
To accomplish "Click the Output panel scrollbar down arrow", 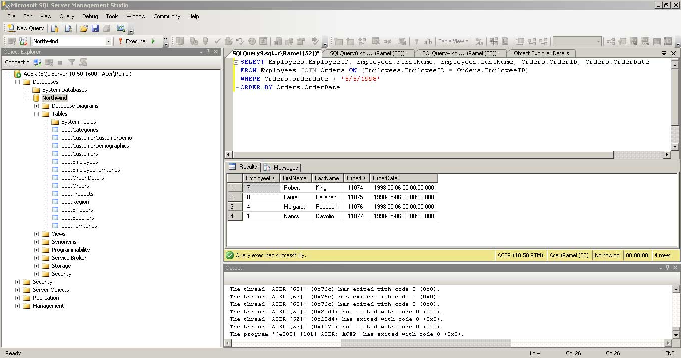I will (x=675, y=335).
